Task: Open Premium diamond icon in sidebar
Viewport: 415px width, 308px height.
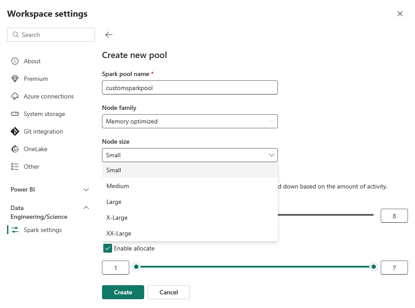Action: [15, 79]
